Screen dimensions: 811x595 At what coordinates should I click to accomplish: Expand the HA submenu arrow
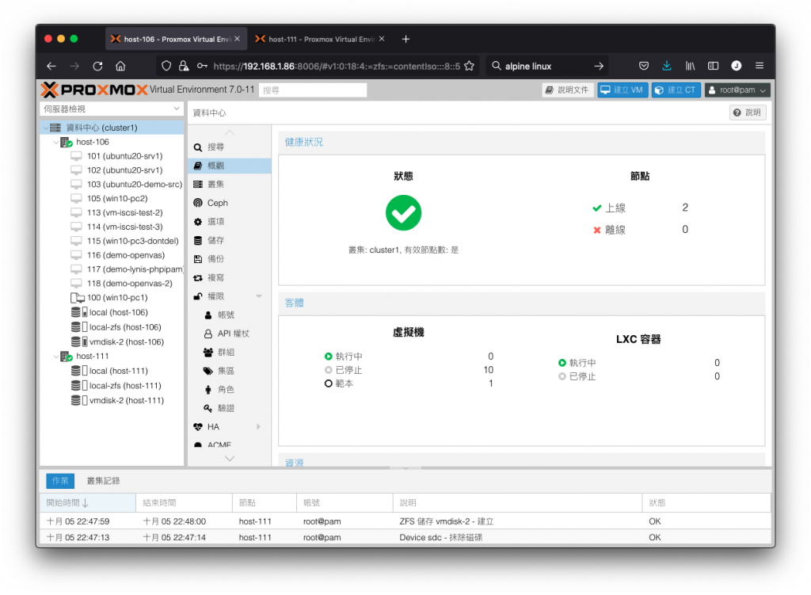pos(259,427)
